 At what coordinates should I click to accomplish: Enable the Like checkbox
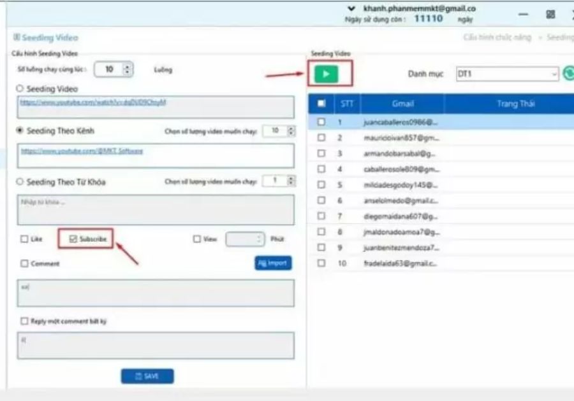pyautogui.click(x=25, y=239)
